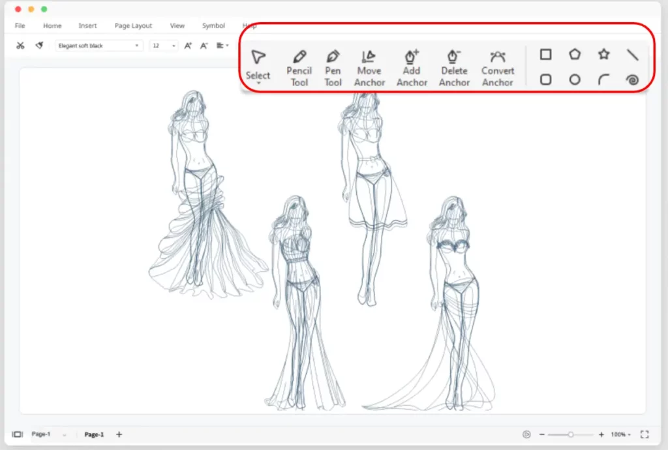Choose the star shape tool
The width and height of the screenshot is (668, 450).
(x=603, y=55)
